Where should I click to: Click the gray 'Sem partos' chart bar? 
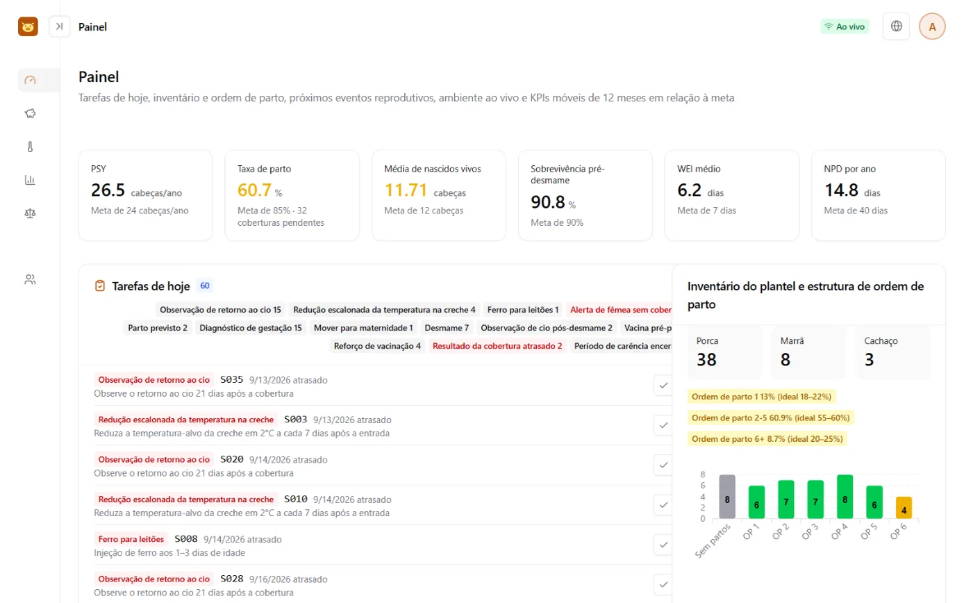coord(727,497)
